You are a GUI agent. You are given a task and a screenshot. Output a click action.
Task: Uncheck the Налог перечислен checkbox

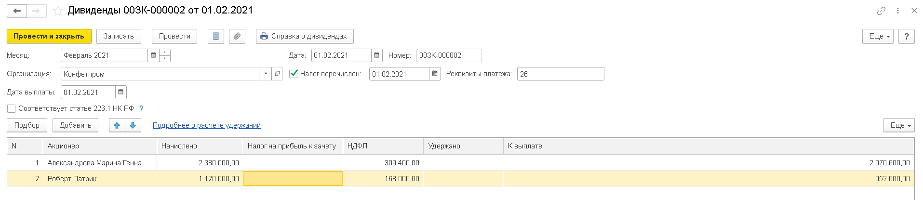pos(294,74)
